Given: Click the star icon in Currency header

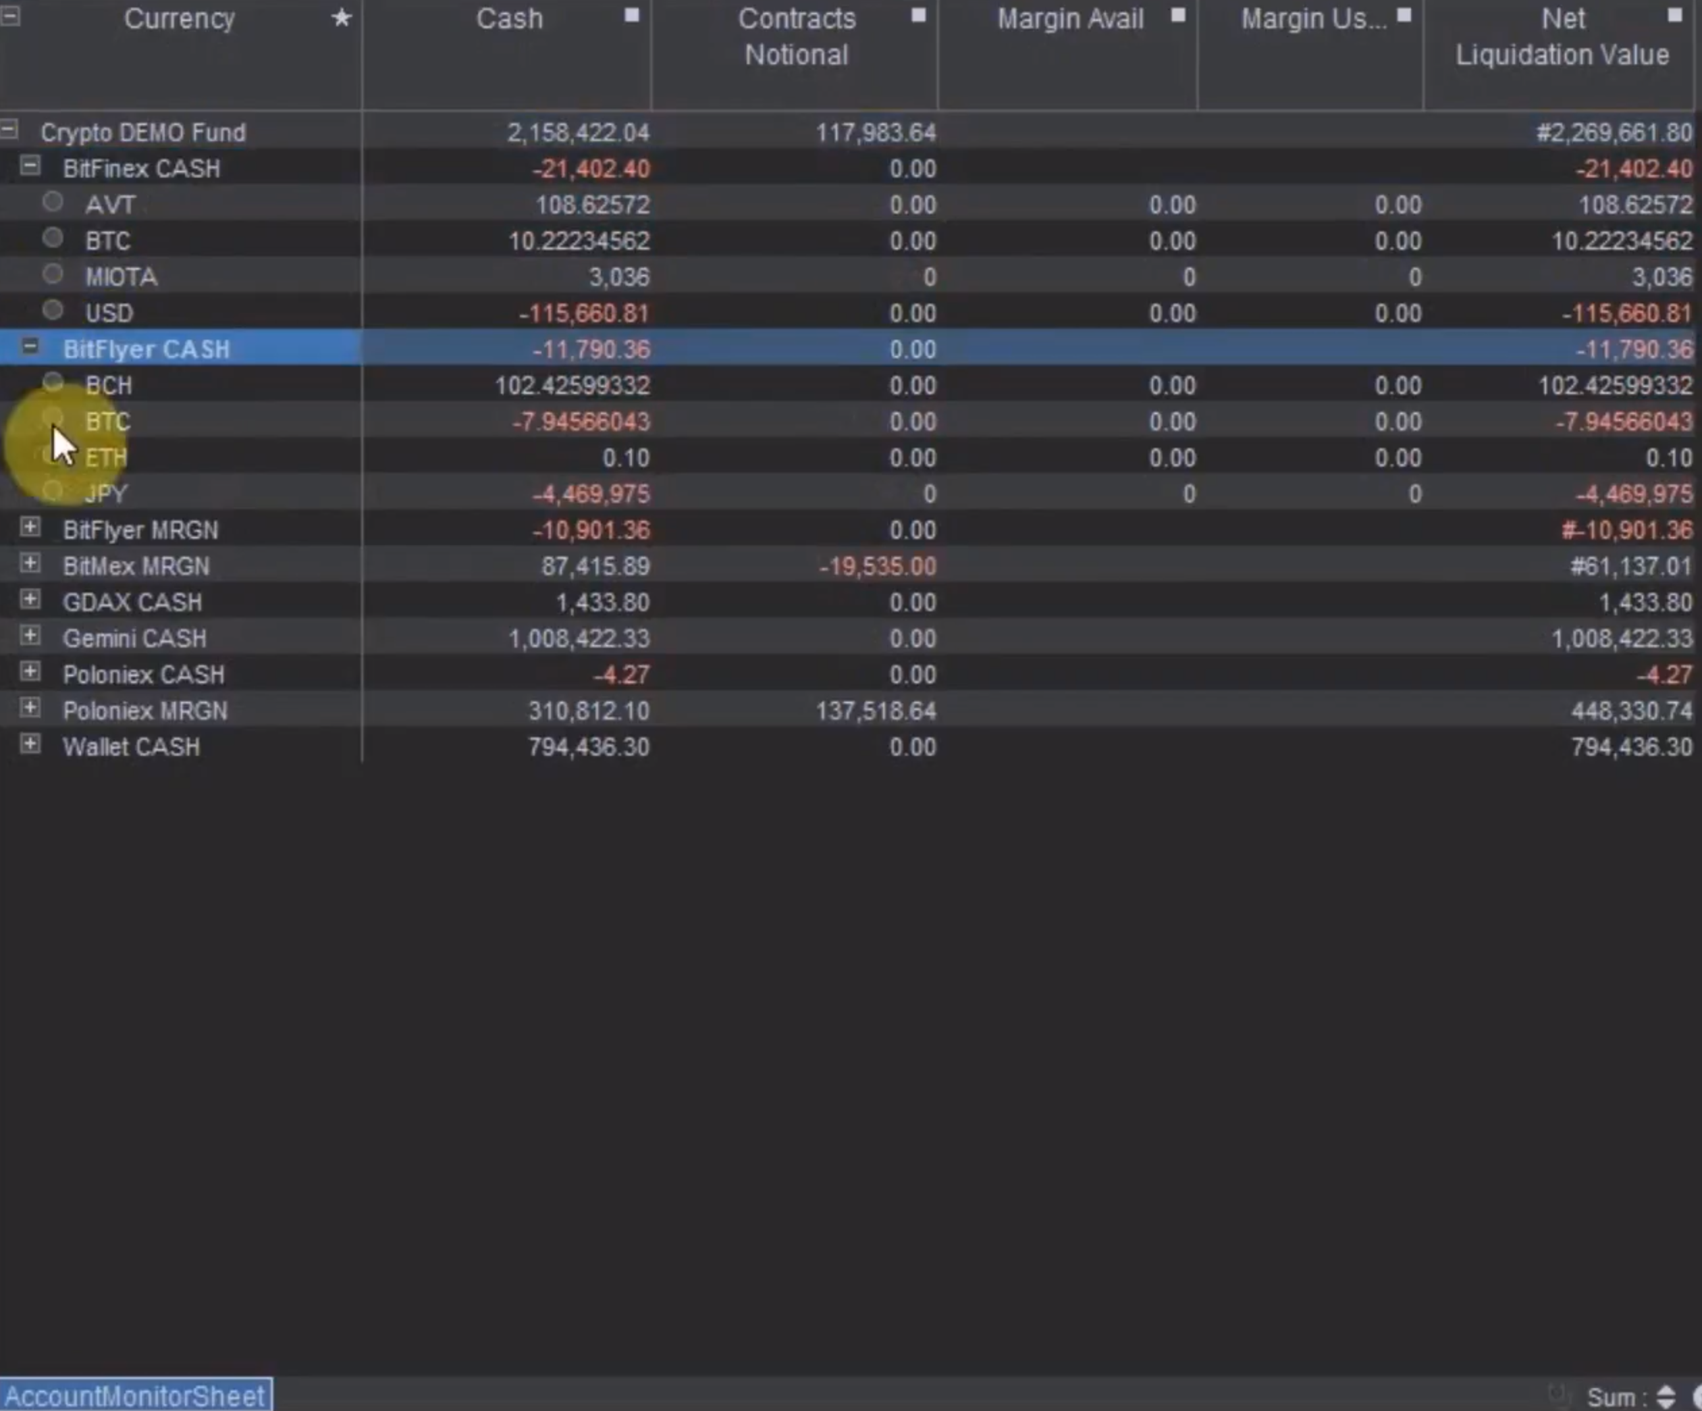Looking at the screenshot, I should click(x=341, y=18).
